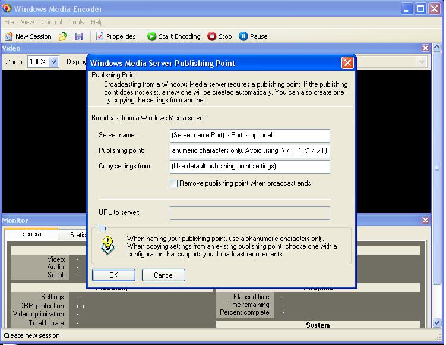Minimize the Windows Media Encoder window
This screenshot has width=446, height=345.
pyautogui.click(x=406, y=8)
